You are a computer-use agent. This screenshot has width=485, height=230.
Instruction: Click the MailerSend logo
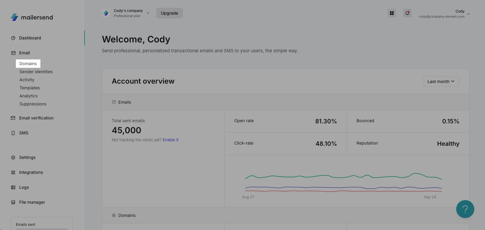(x=32, y=17)
